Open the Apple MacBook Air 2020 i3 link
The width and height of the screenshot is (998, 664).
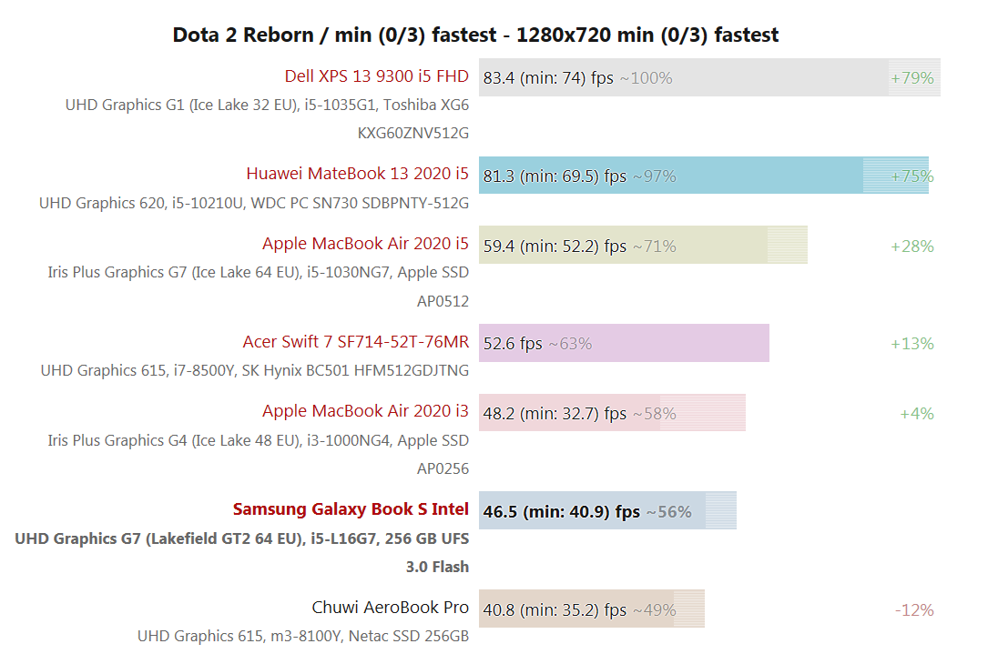365,411
